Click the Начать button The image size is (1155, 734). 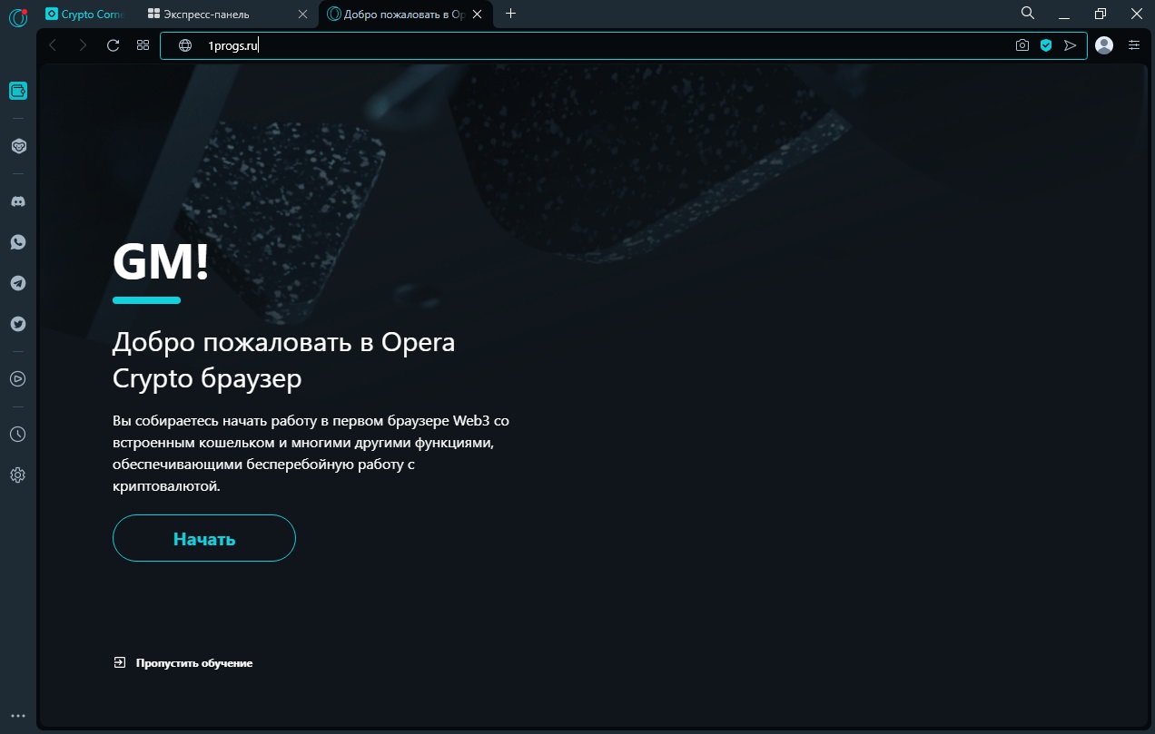pos(204,539)
